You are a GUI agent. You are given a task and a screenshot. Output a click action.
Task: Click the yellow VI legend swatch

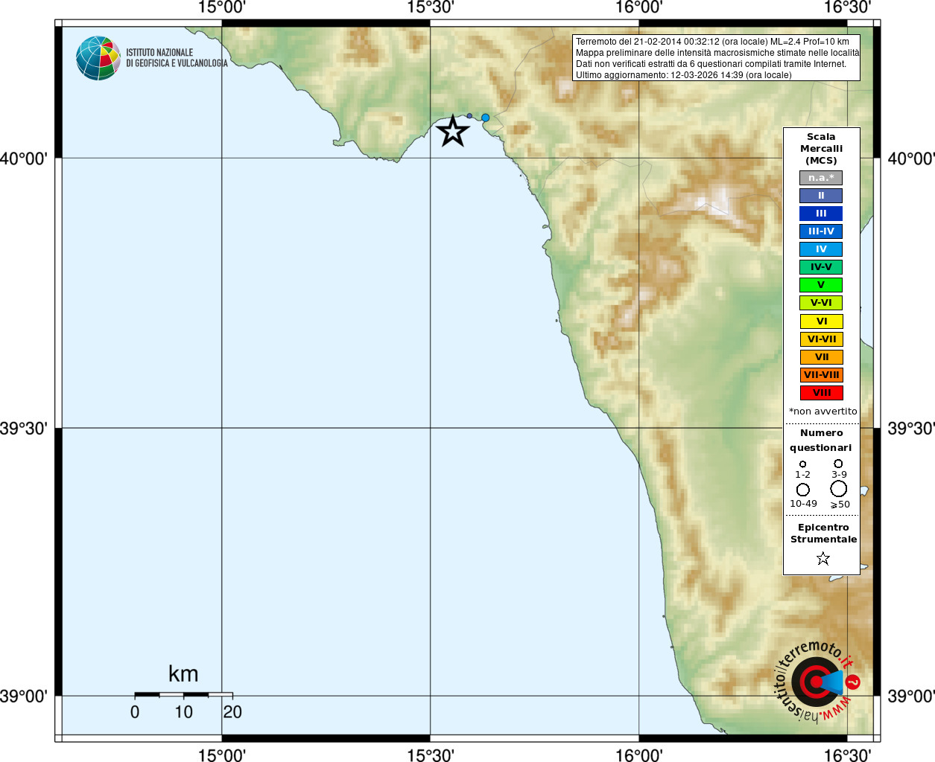coord(822,321)
